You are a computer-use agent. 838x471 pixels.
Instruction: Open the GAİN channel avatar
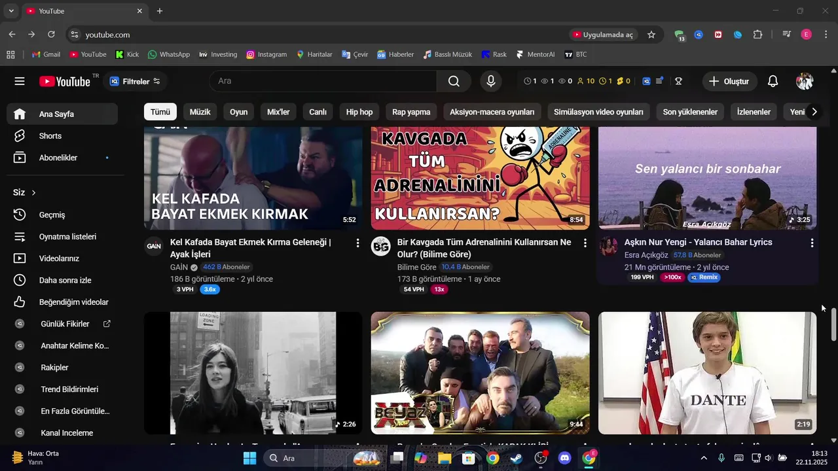(154, 246)
